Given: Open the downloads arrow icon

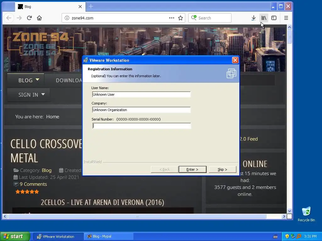Looking at the screenshot, I should pyautogui.click(x=254, y=18).
